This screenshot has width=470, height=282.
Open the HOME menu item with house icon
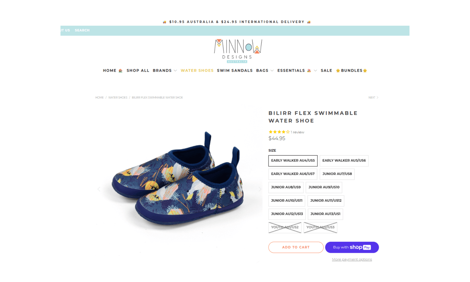point(112,70)
